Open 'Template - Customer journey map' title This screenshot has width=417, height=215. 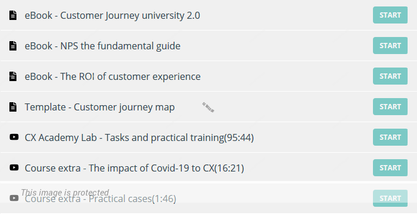click(100, 107)
